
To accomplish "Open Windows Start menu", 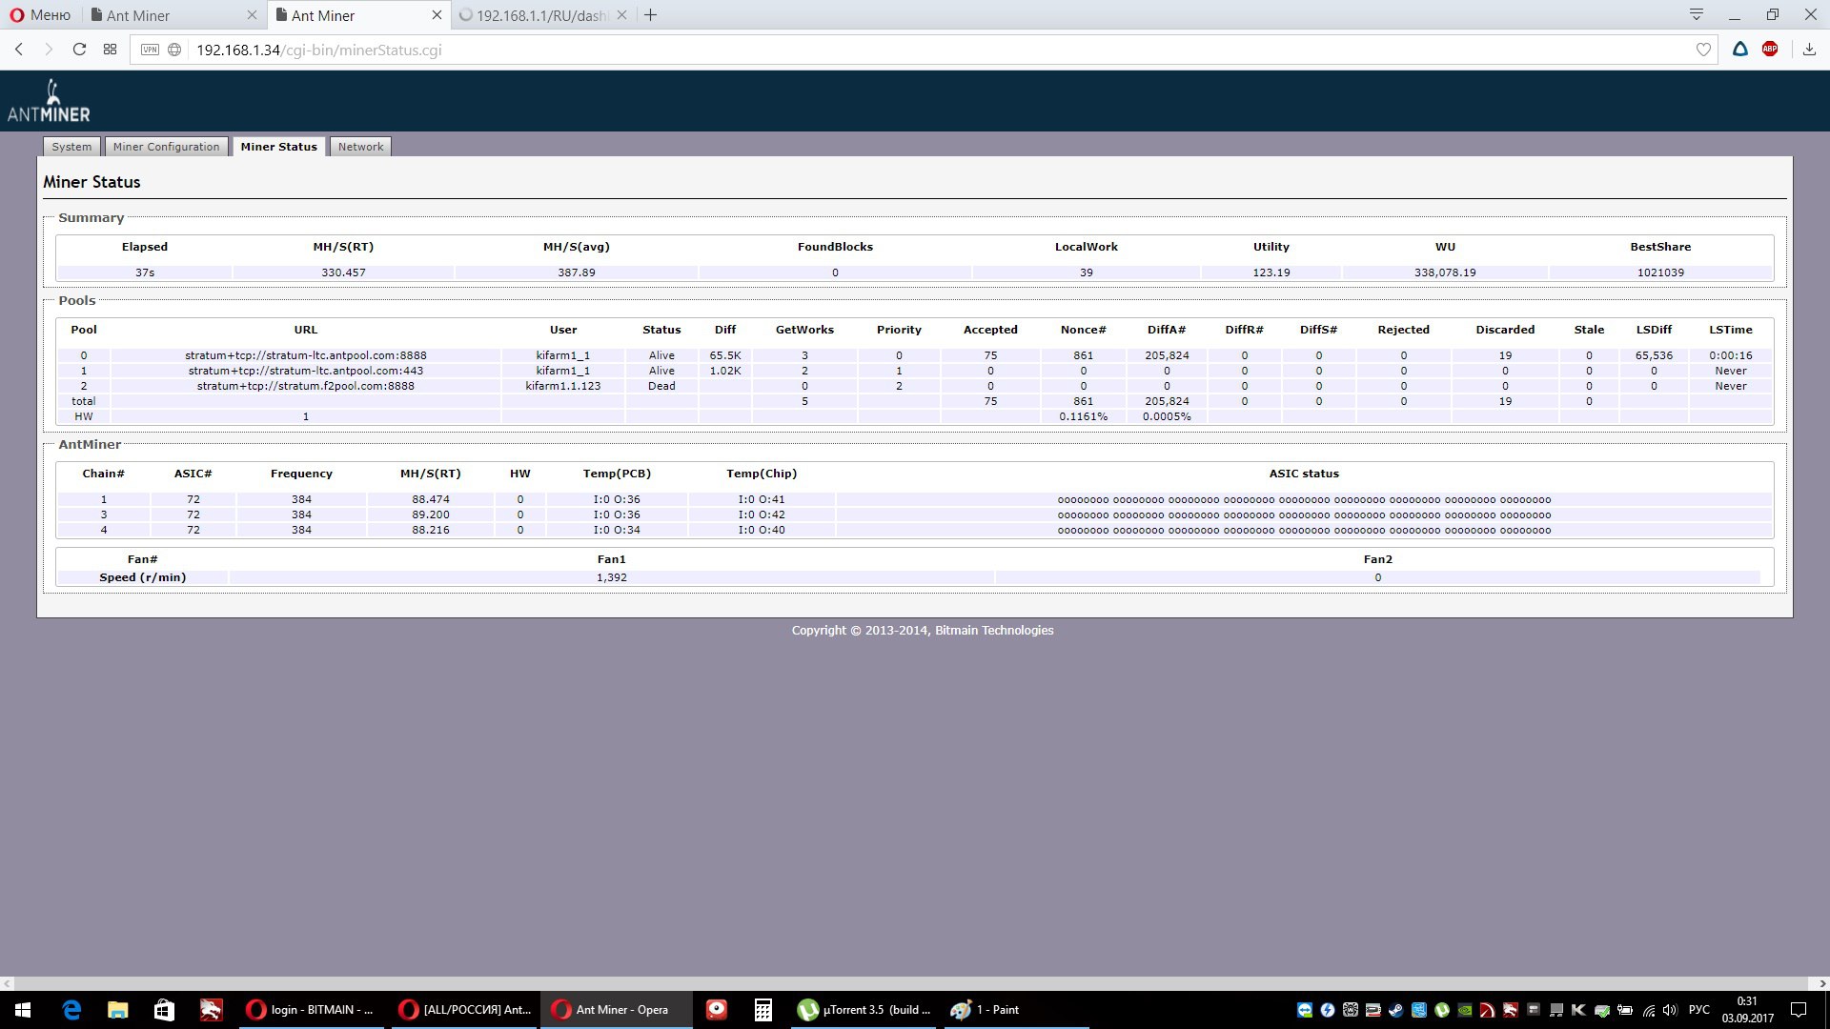I will click(23, 1010).
